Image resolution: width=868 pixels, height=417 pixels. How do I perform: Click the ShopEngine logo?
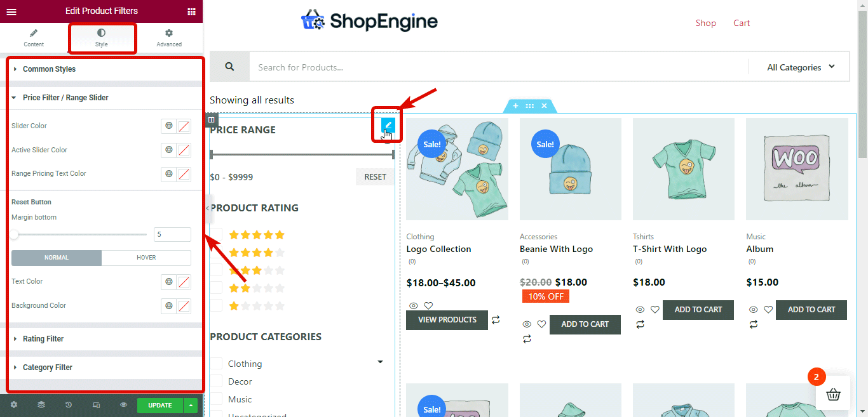coord(369,22)
